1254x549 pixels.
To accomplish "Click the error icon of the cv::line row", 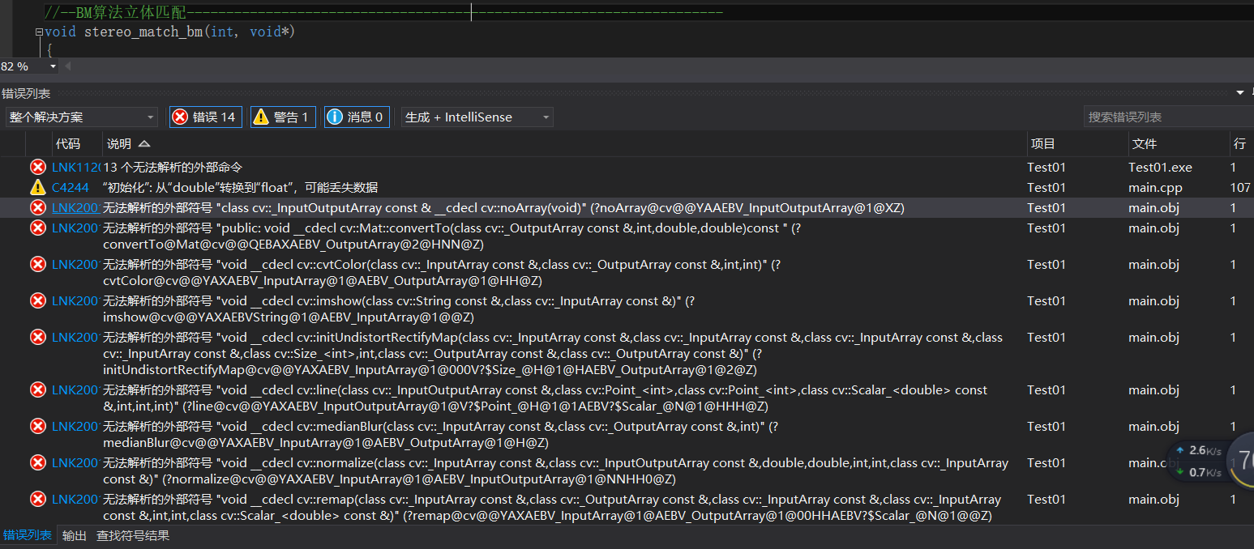I will tap(37, 390).
